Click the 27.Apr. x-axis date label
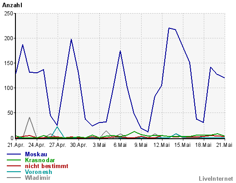Screen dimensions: 236x183 (58, 145)
